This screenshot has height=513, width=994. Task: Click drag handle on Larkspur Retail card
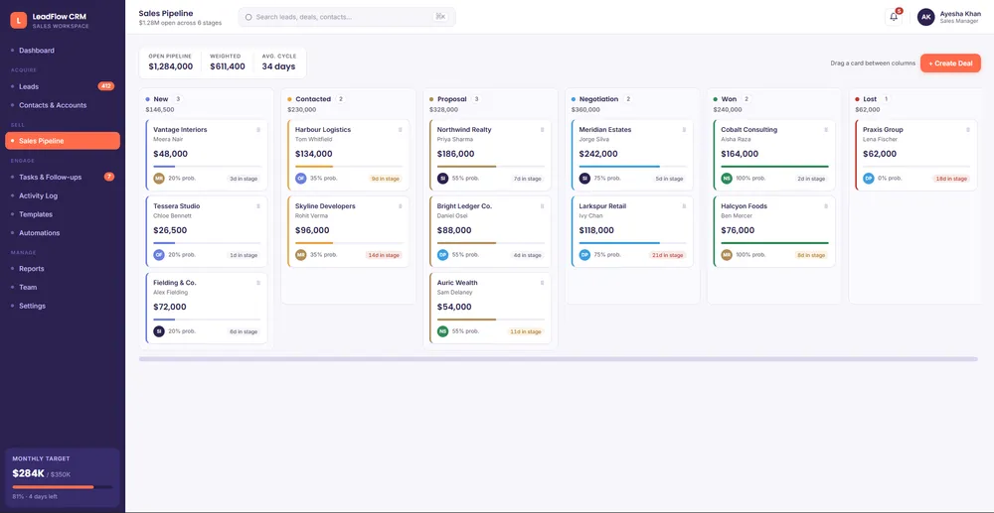[x=684, y=206]
